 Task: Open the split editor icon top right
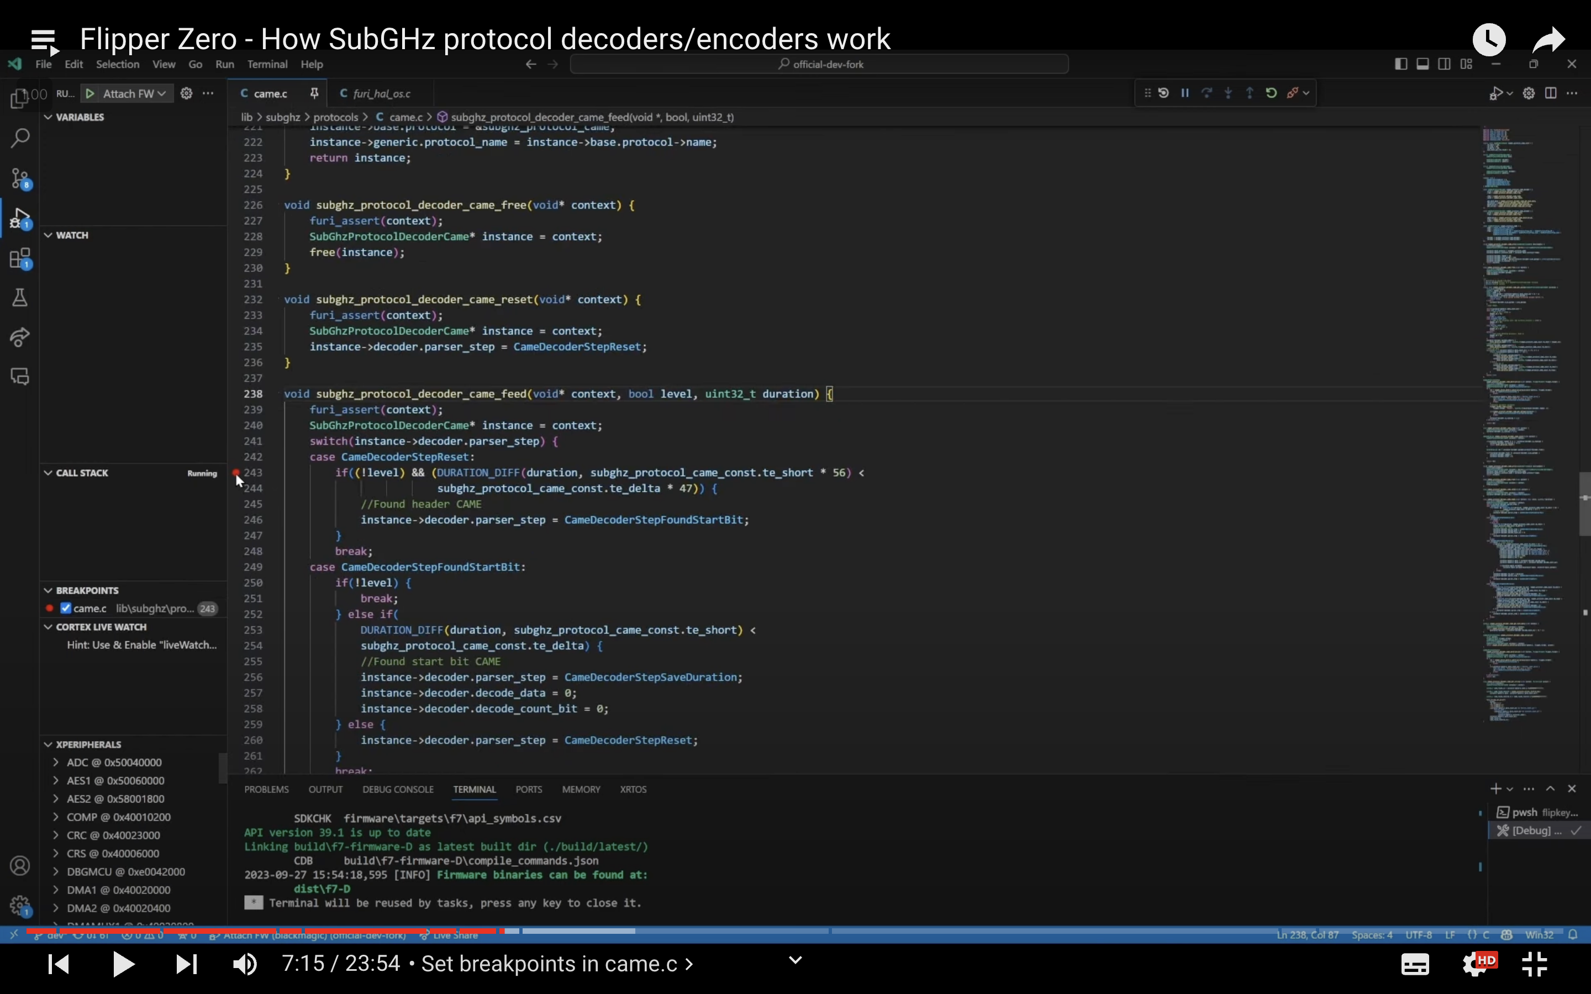pyautogui.click(x=1550, y=93)
